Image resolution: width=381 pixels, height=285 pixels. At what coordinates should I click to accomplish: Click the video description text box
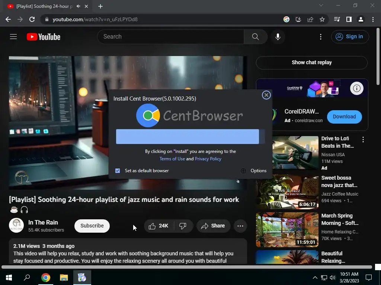[128, 251]
